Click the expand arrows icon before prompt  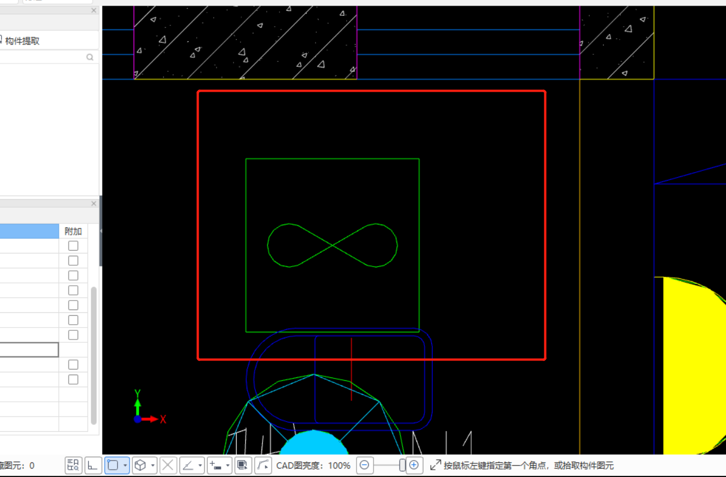pyautogui.click(x=435, y=465)
